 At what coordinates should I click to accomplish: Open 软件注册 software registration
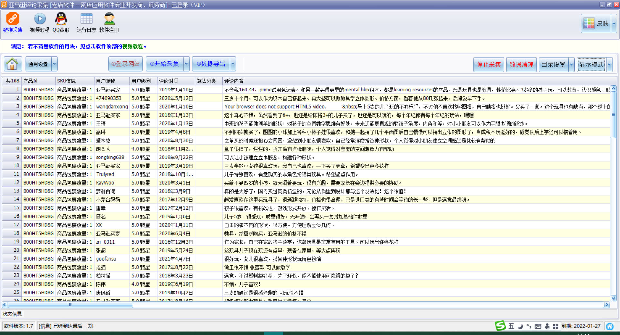point(109,23)
